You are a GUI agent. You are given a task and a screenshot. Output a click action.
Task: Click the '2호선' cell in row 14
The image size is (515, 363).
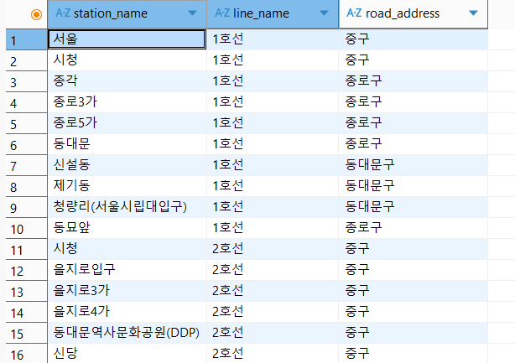coord(273,312)
